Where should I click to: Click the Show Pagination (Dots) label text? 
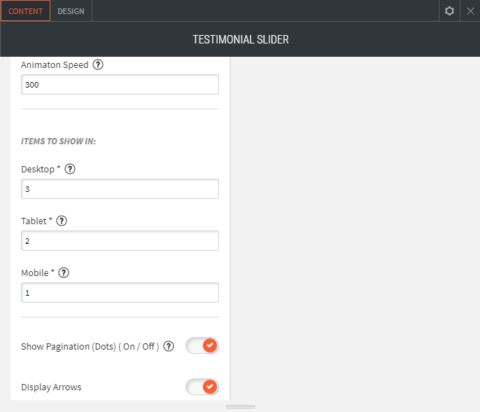point(90,347)
